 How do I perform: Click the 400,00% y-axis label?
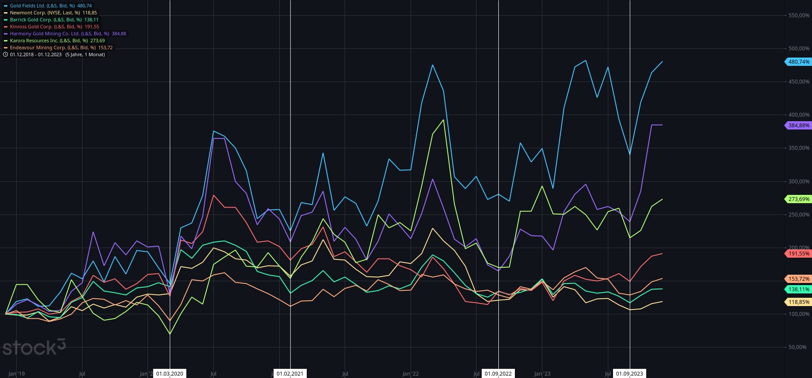pyautogui.click(x=799, y=115)
